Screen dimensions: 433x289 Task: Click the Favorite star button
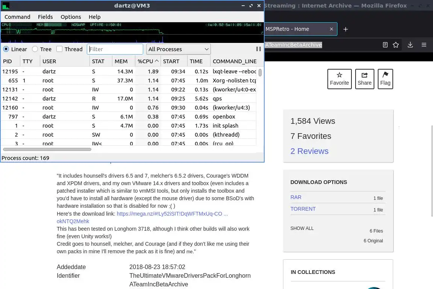pos(339,79)
